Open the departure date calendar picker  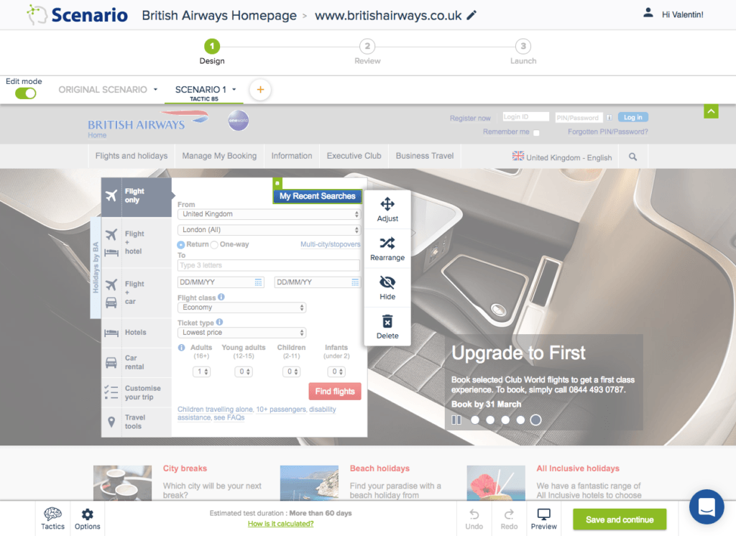[258, 282]
